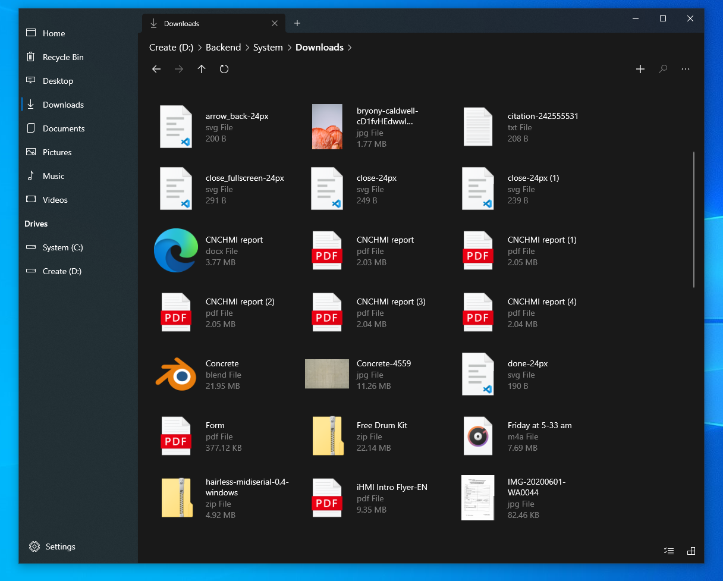723x581 pixels.
Task: Click Downloads in the breadcrumb path
Action: point(319,47)
